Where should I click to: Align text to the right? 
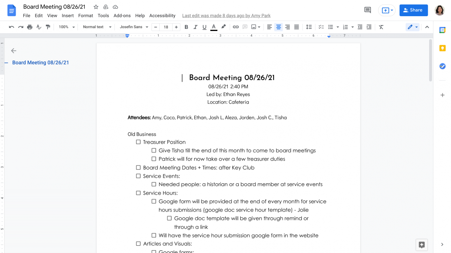point(288,27)
